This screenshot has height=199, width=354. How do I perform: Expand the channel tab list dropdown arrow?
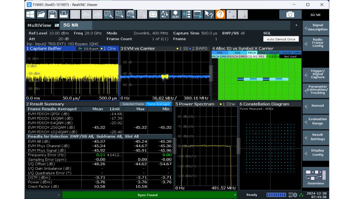pyautogui.click(x=296, y=26)
